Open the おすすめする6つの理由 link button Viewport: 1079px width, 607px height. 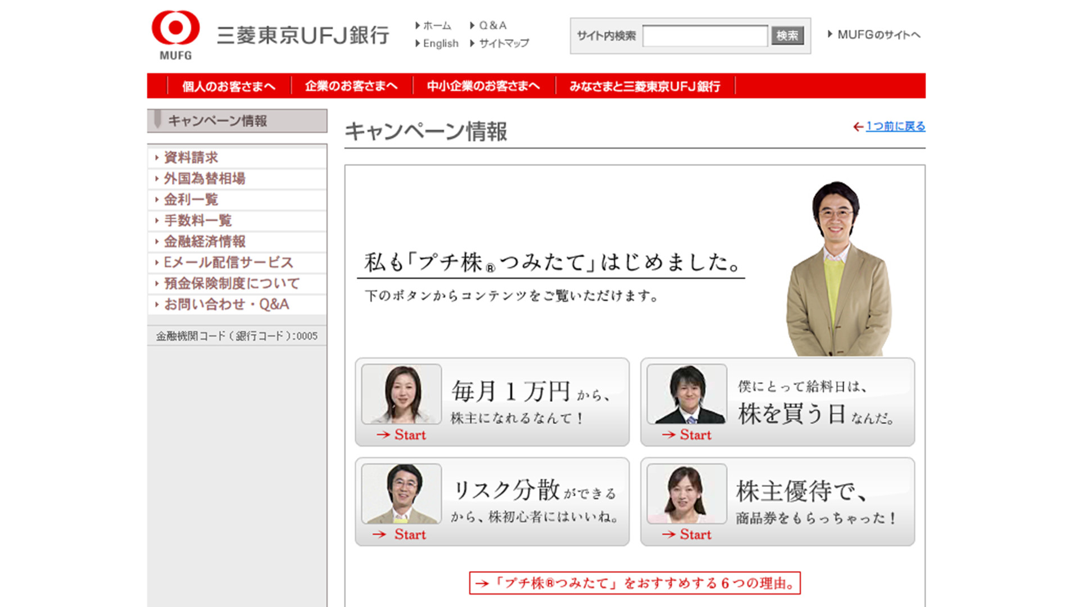point(635,583)
